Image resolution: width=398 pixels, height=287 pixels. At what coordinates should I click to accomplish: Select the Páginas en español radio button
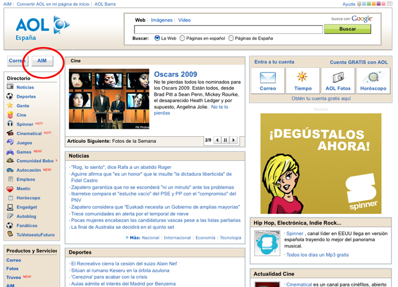pyautogui.click(x=182, y=38)
